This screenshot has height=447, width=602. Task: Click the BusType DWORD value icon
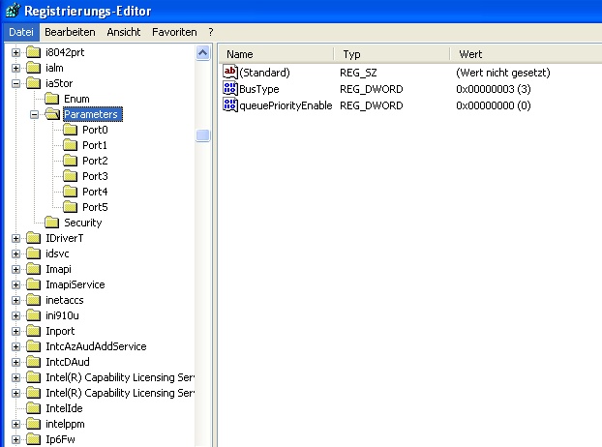[x=230, y=88]
